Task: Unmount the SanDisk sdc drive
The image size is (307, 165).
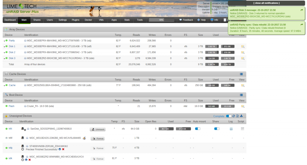Action: pyautogui.click(x=98, y=129)
